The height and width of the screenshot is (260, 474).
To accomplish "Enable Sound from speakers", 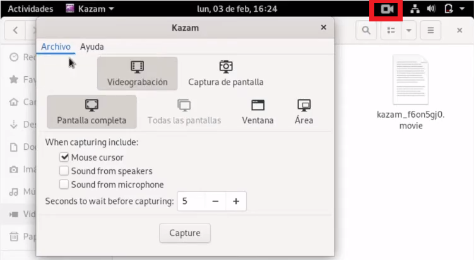I will pos(64,171).
